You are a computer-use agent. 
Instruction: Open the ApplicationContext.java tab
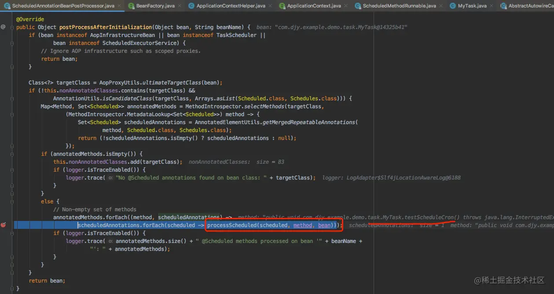point(314,6)
